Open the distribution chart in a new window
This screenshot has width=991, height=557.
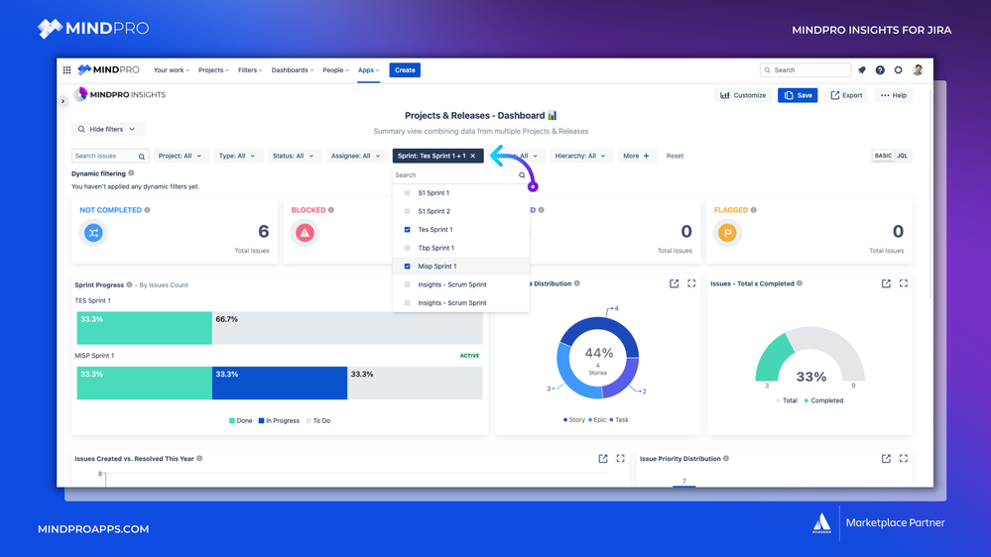click(674, 284)
